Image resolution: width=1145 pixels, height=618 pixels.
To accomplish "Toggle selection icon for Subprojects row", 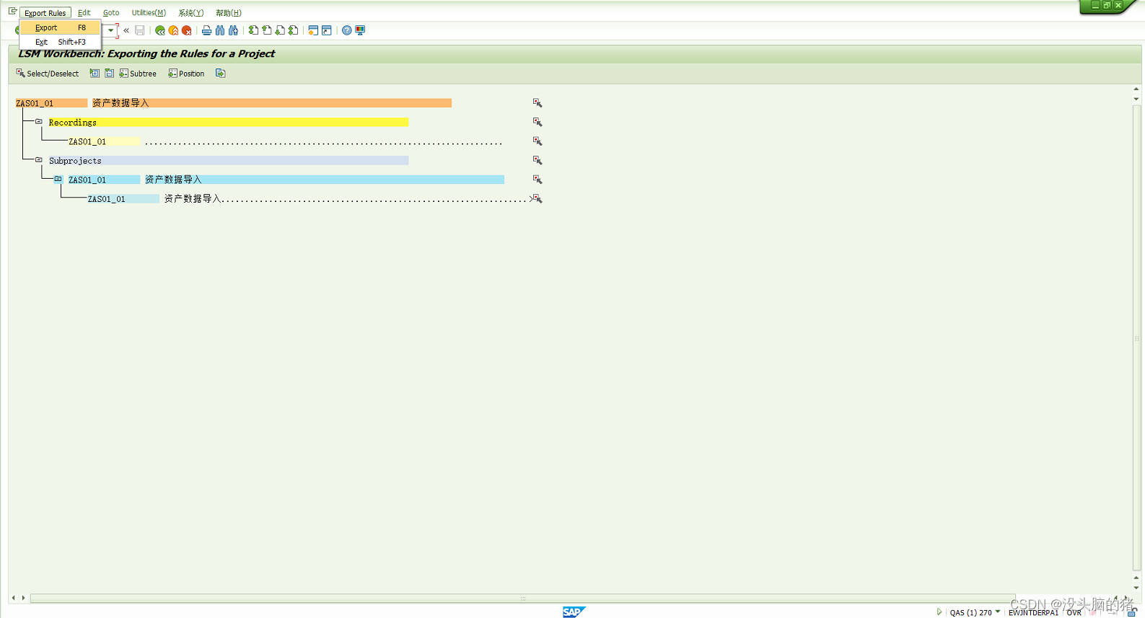I will click(538, 160).
